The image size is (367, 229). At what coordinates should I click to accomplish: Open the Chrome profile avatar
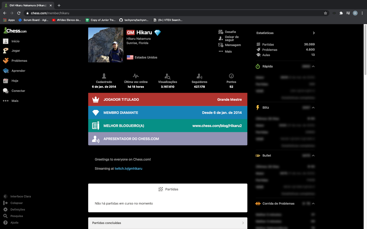[x=355, y=13]
